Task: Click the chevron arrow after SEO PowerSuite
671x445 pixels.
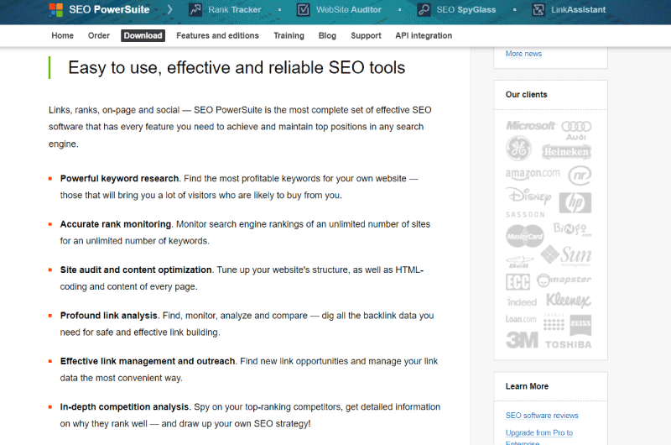Action: pyautogui.click(x=170, y=9)
